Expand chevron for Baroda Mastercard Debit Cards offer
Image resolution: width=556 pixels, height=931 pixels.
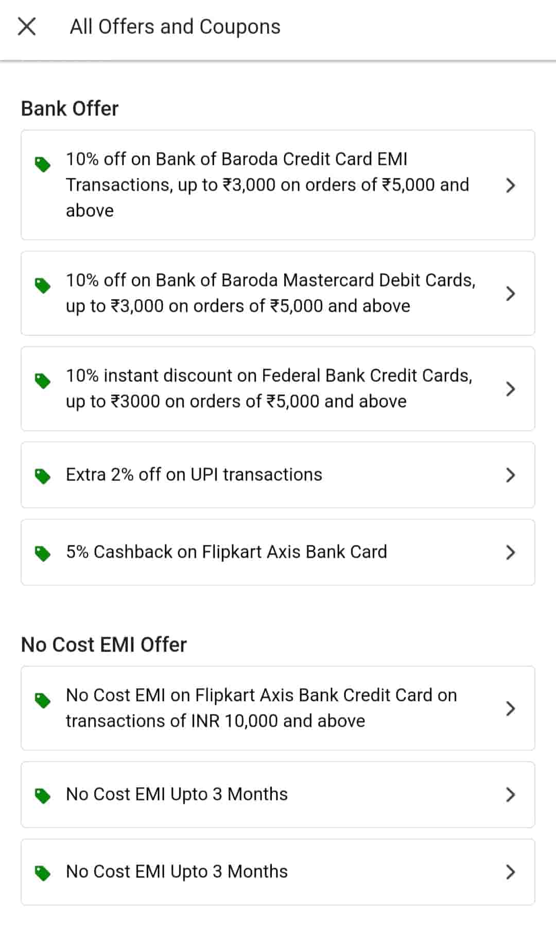click(510, 293)
